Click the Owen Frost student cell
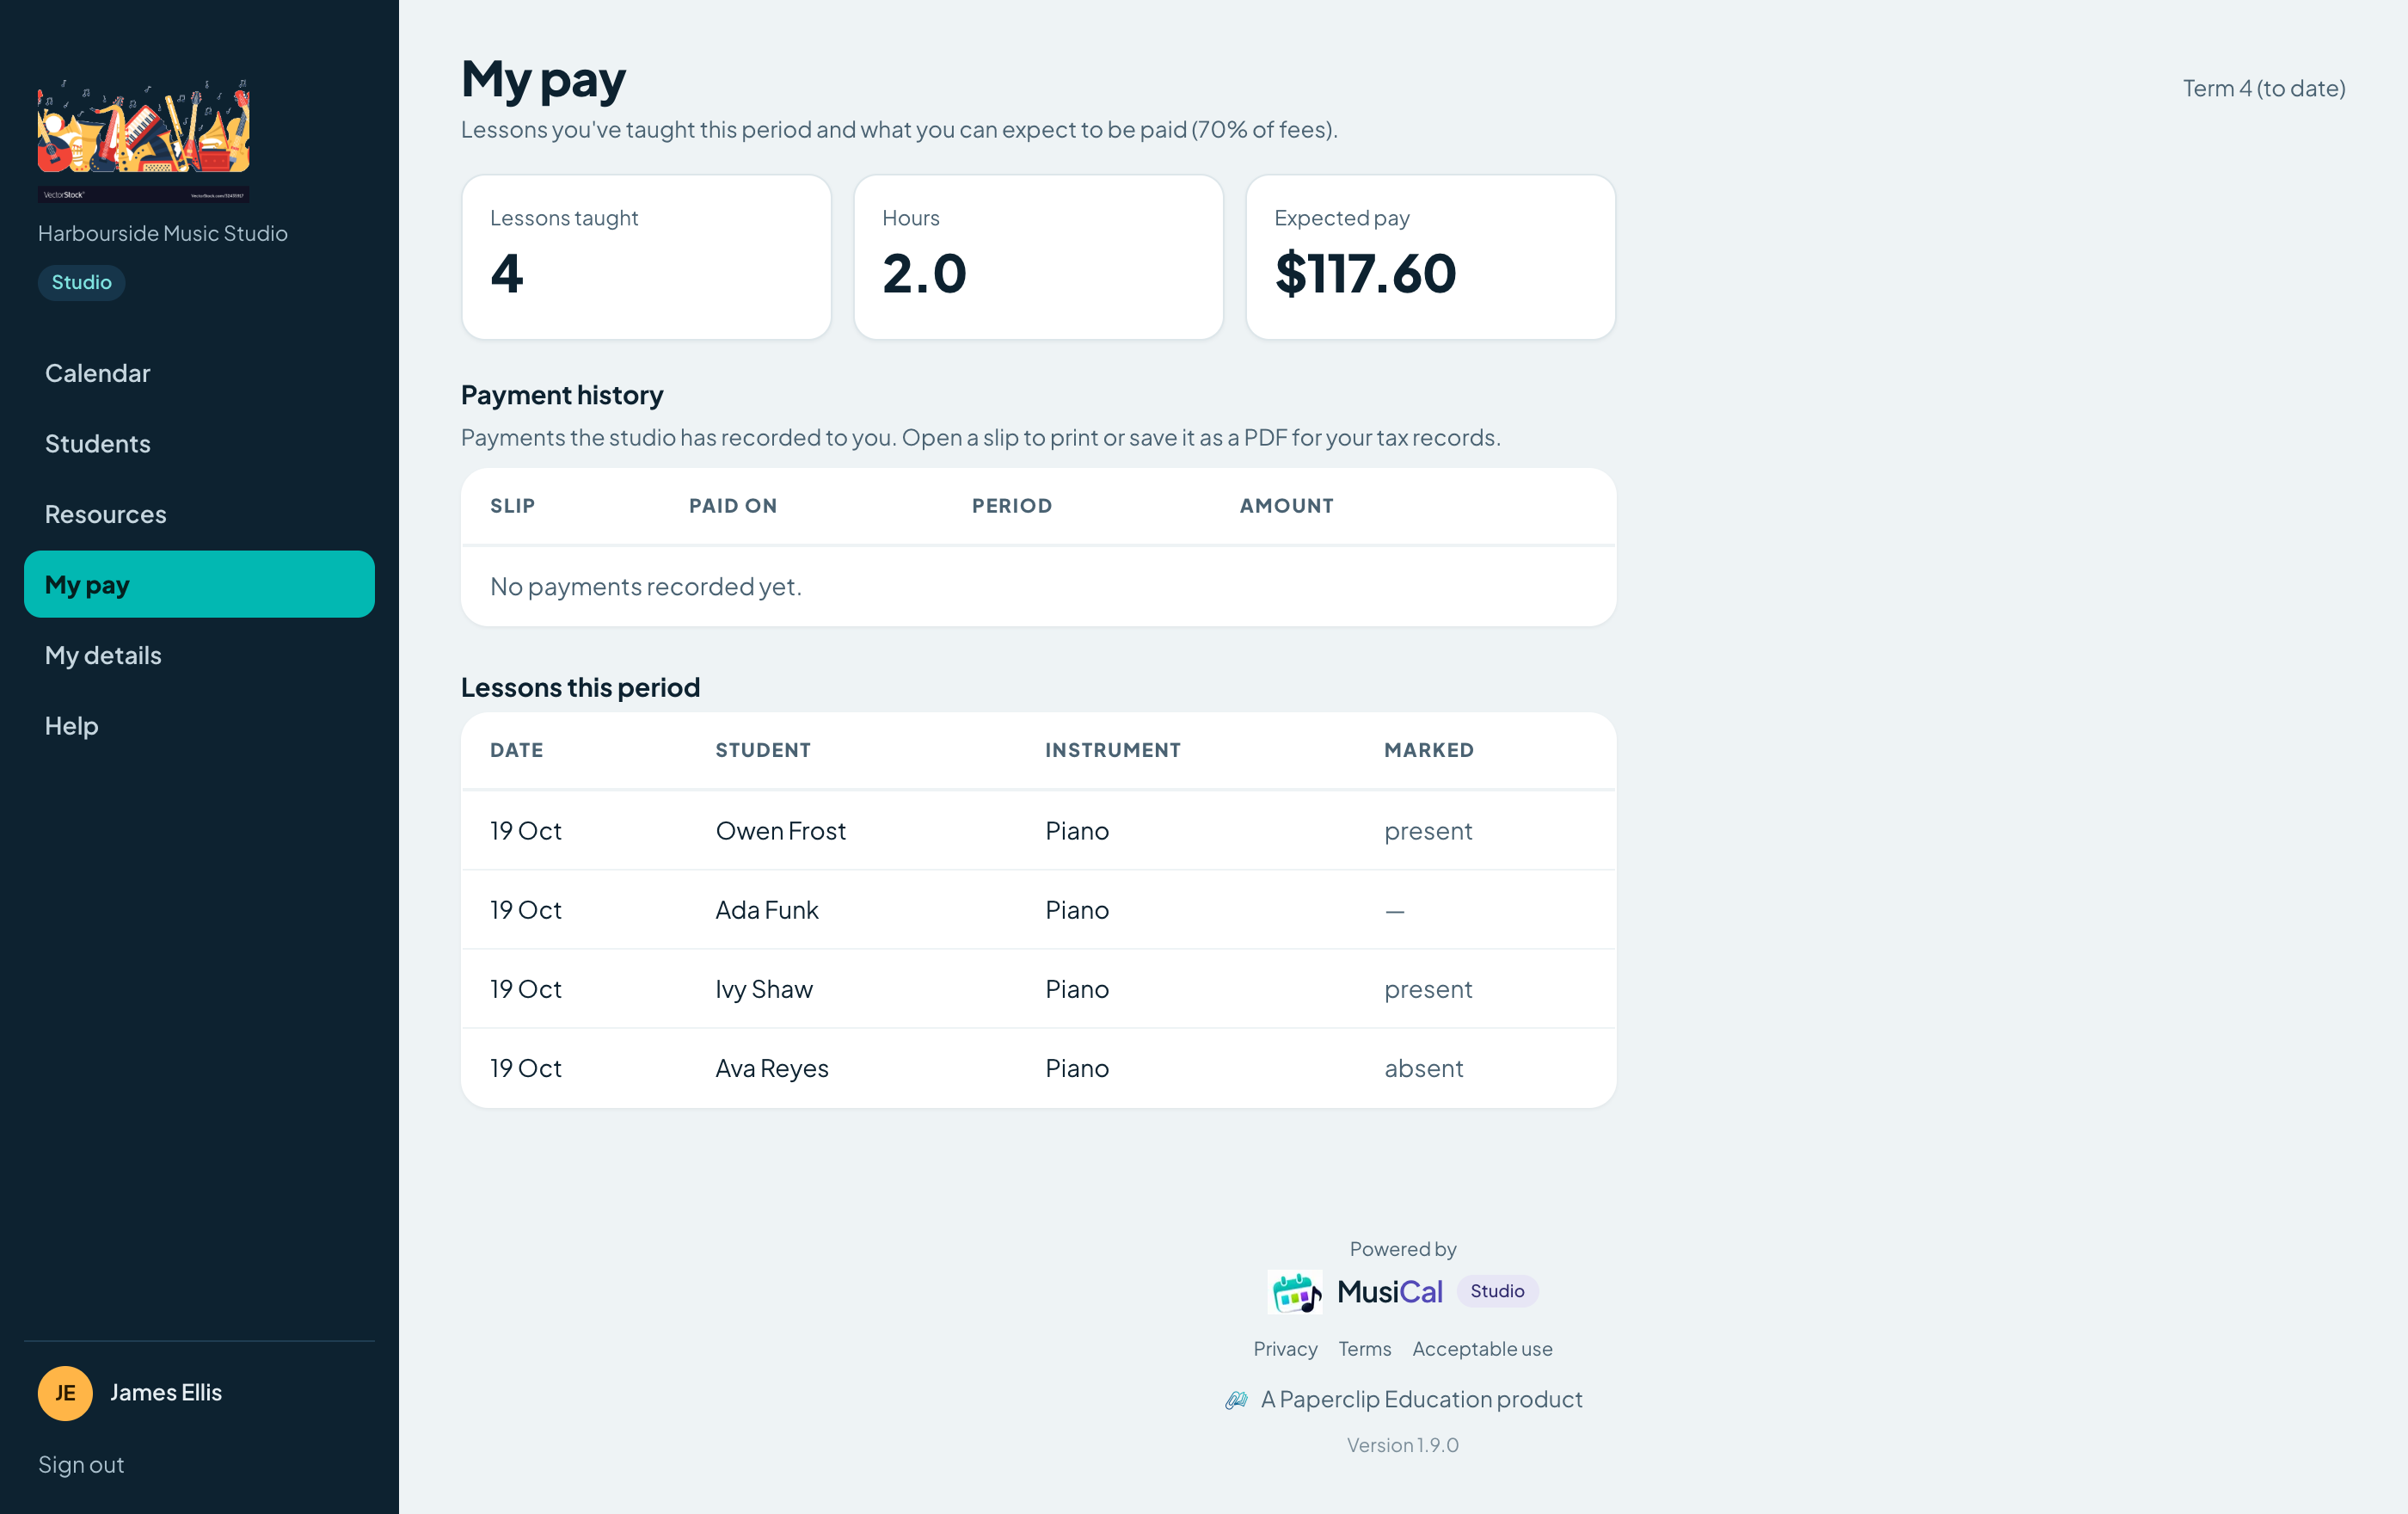The width and height of the screenshot is (2408, 1514). 780,831
